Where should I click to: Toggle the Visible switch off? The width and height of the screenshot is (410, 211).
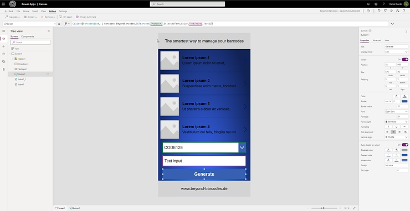(x=405, y=60)
